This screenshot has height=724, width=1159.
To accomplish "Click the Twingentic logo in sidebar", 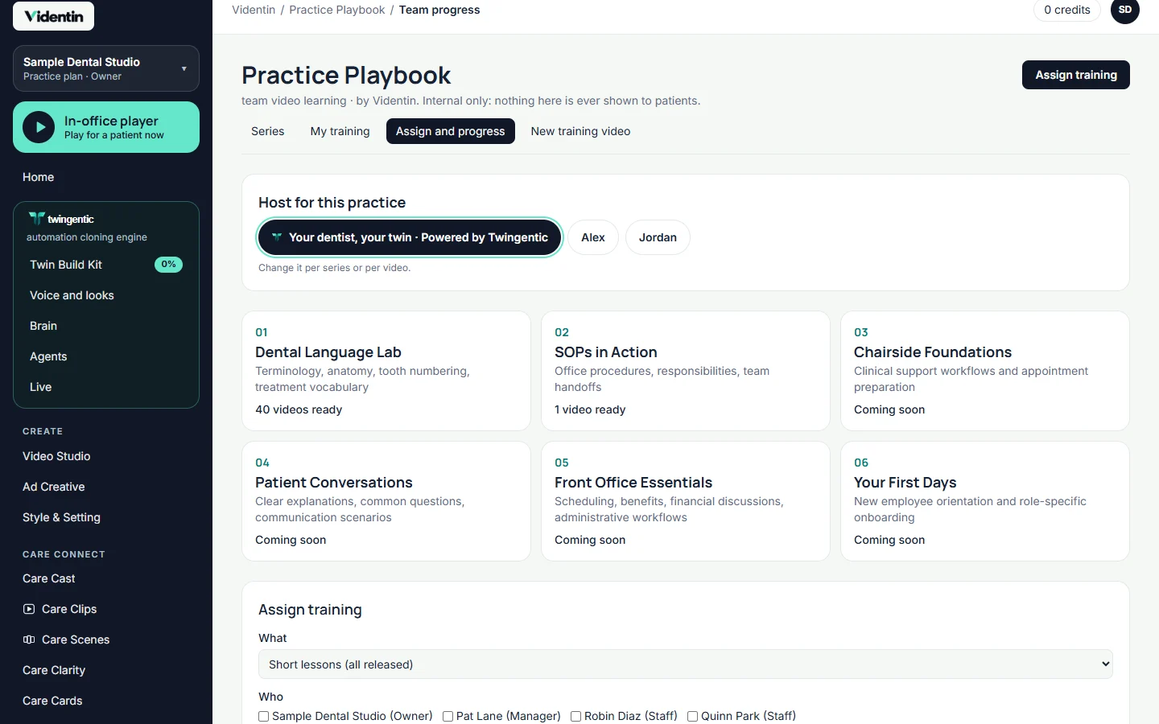I will (x=61, y=219).
